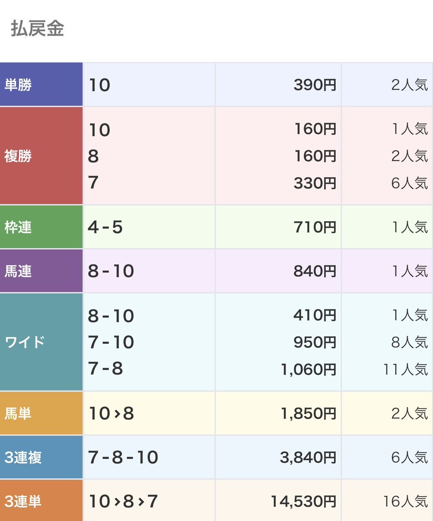Select the 710円 payout amount
This screenshot has height=521, width=433.
pos(314,227)
